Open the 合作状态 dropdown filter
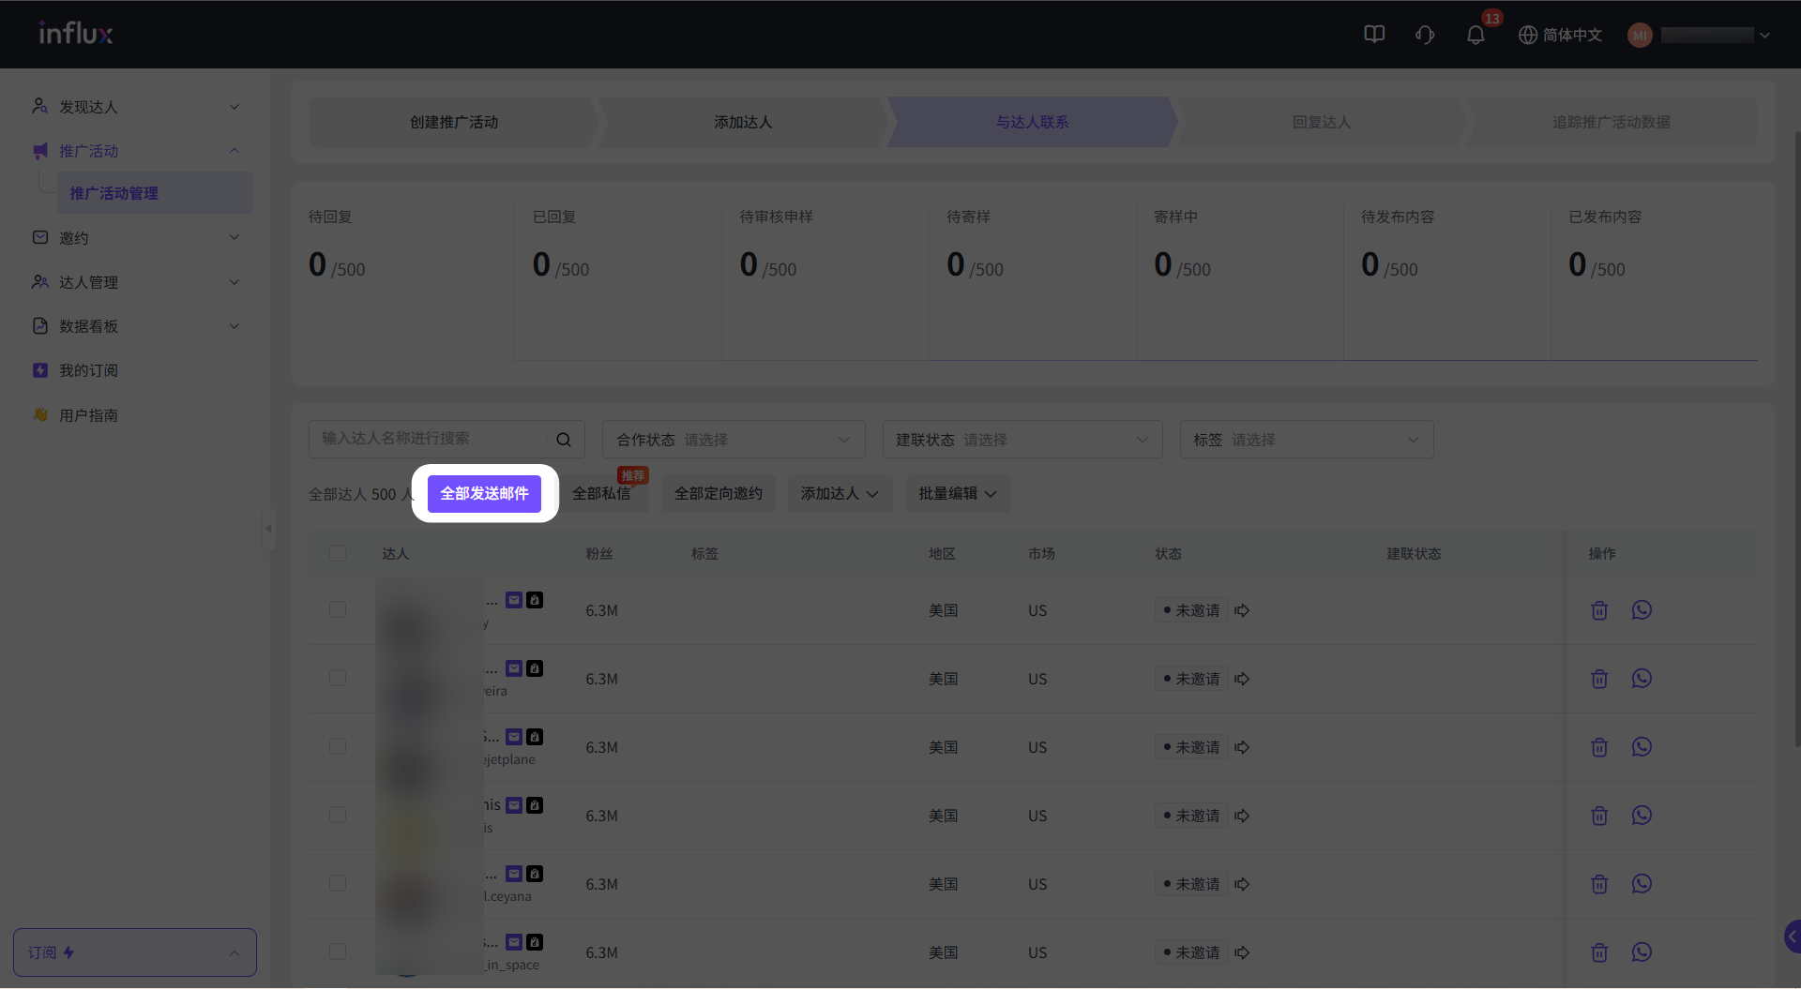Image resolution: width=1801 pixels, height=989 pixels. click(x=733, y=440)
